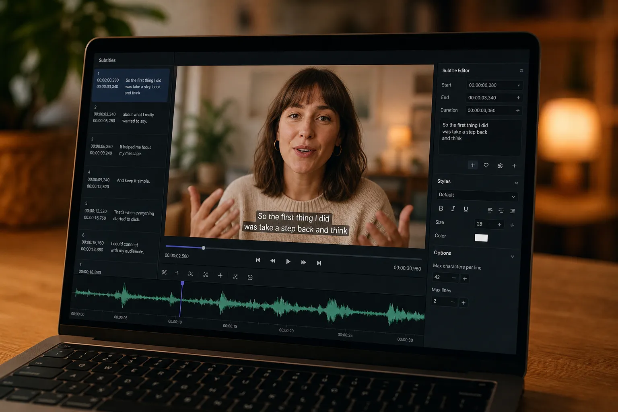618x412 pixels.
Task: Click inside the subtitle text editing box
Action: pyautogui.click(x=480, y=138)
